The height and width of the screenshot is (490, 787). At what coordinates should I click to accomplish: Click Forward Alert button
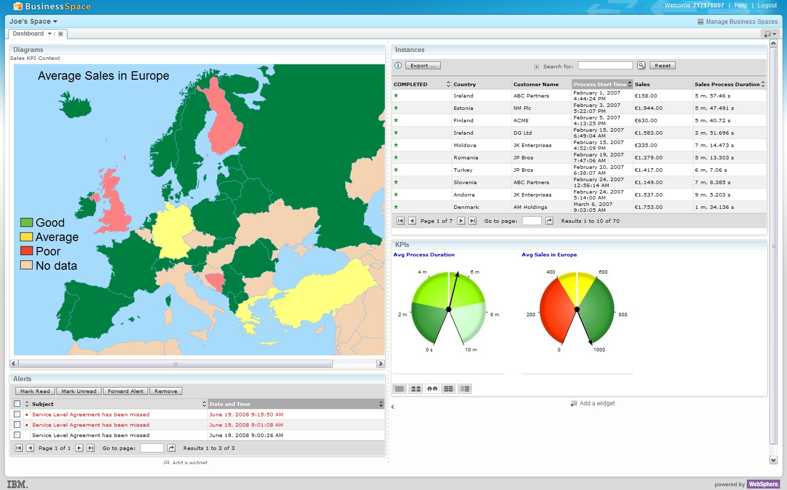click(x=125, y=391)
